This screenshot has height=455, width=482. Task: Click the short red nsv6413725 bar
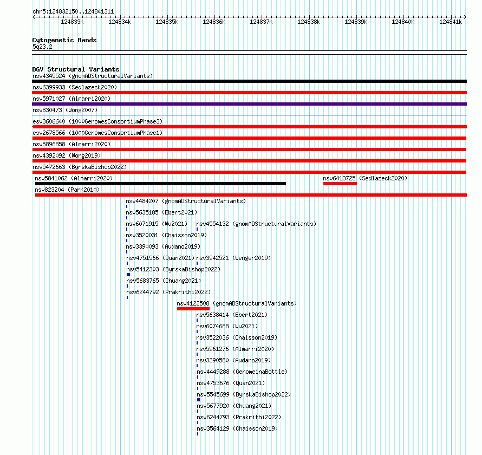(340, 184)
